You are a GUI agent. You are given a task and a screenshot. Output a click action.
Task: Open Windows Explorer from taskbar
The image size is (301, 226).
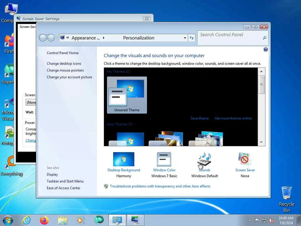63,221
